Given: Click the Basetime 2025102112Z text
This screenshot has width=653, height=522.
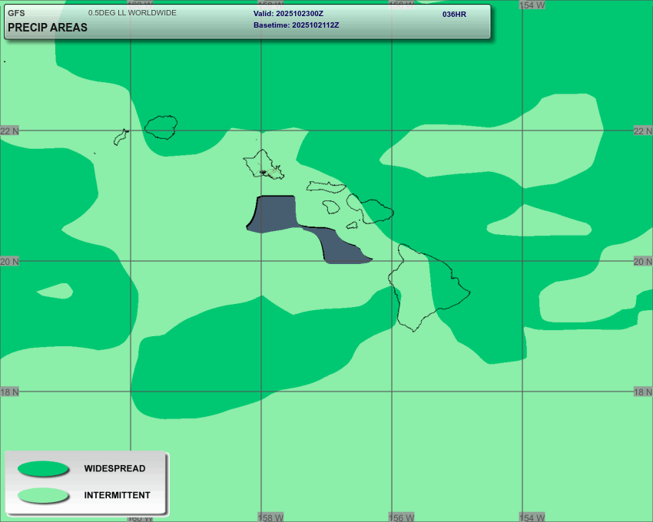Looking at the screenshot, I should pos(296,25).
